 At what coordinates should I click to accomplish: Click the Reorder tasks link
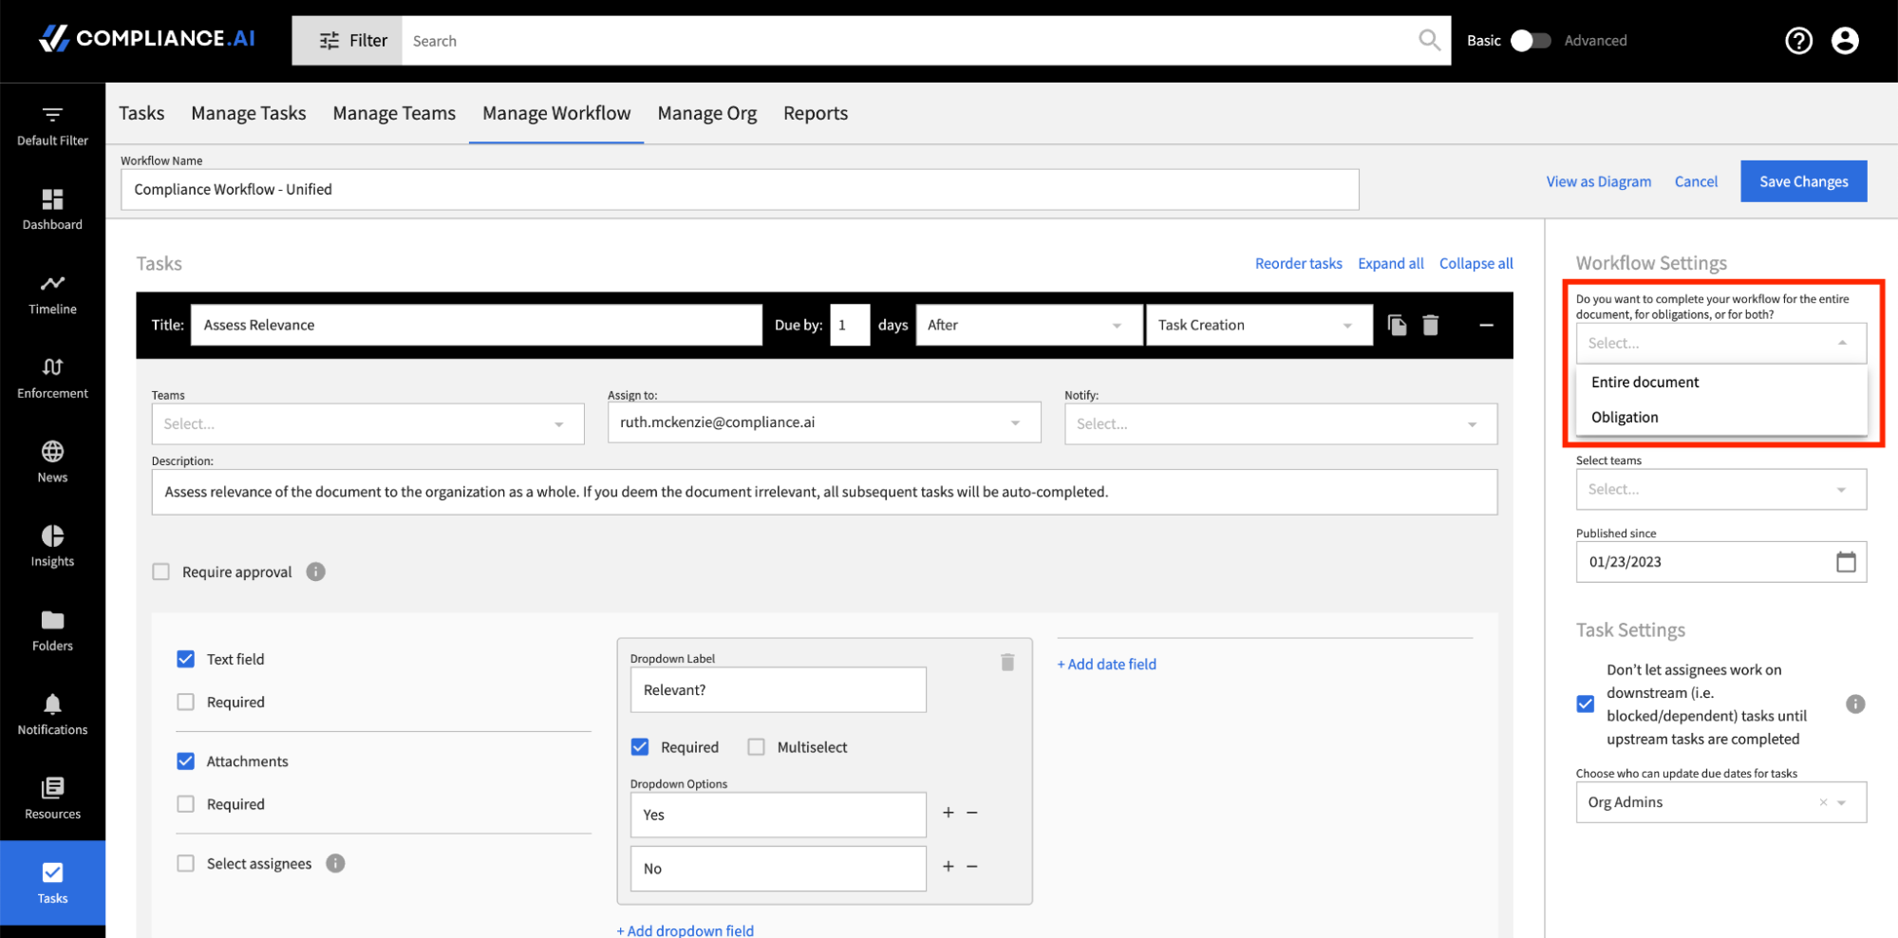(x=1298, y=263)
